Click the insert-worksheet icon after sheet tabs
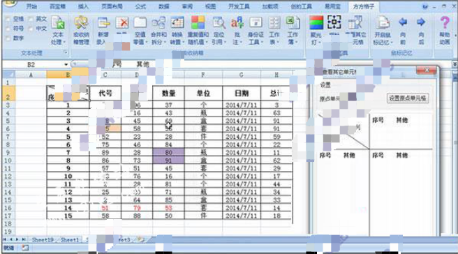This screenshot has height=254, width=458. (141, 239)
